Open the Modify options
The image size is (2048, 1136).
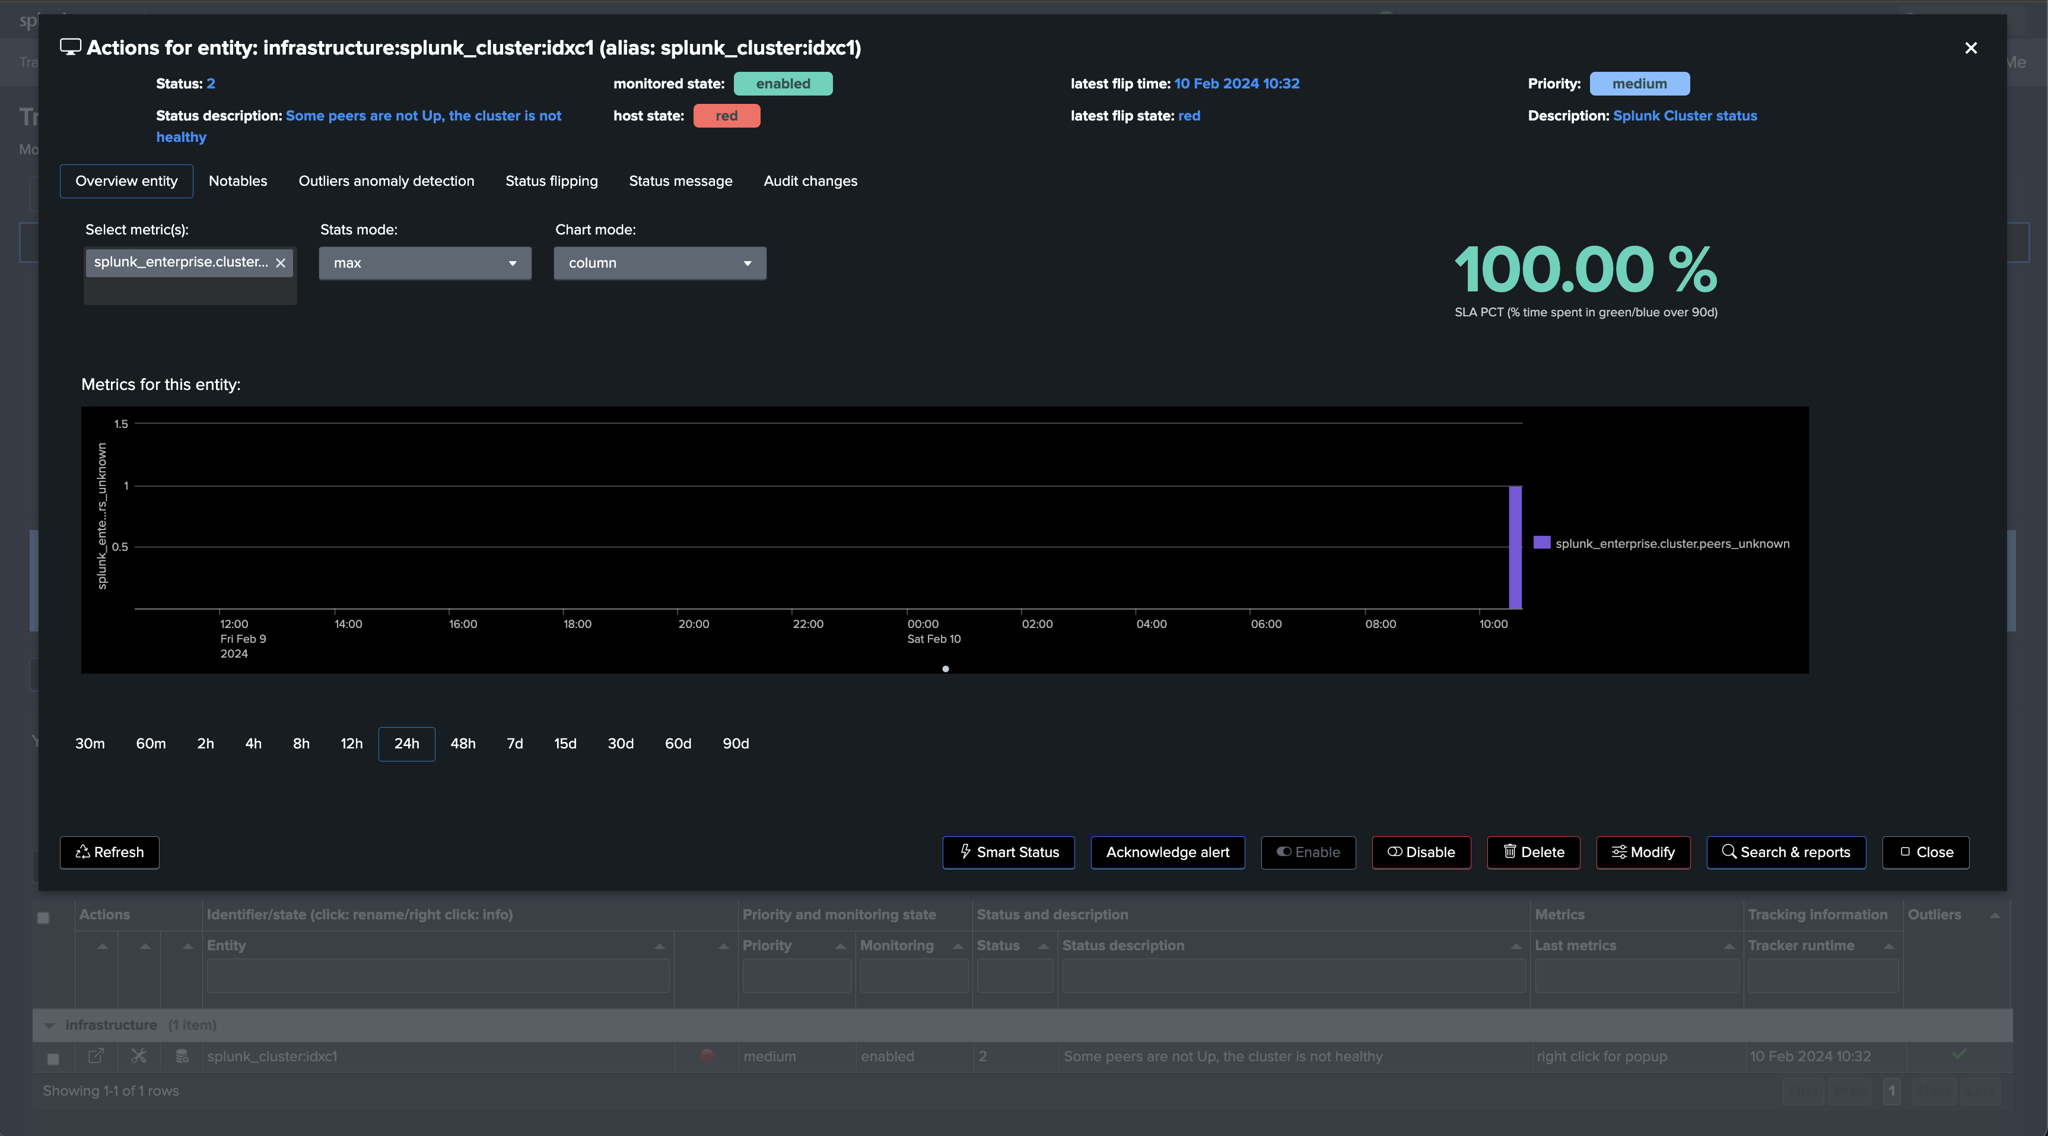(x=1643, y=853)
